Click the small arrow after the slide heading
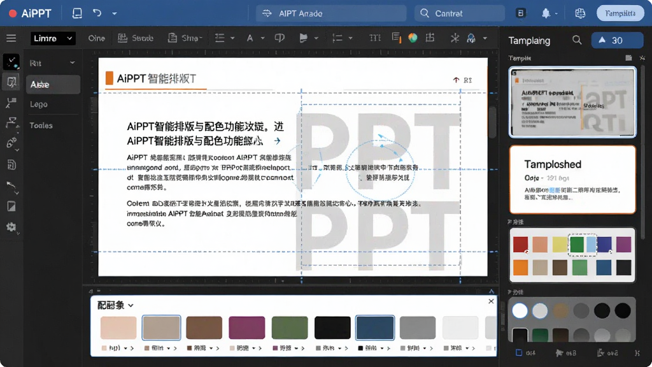The height and width of the screenshot is (367, 652). [278, 141]
